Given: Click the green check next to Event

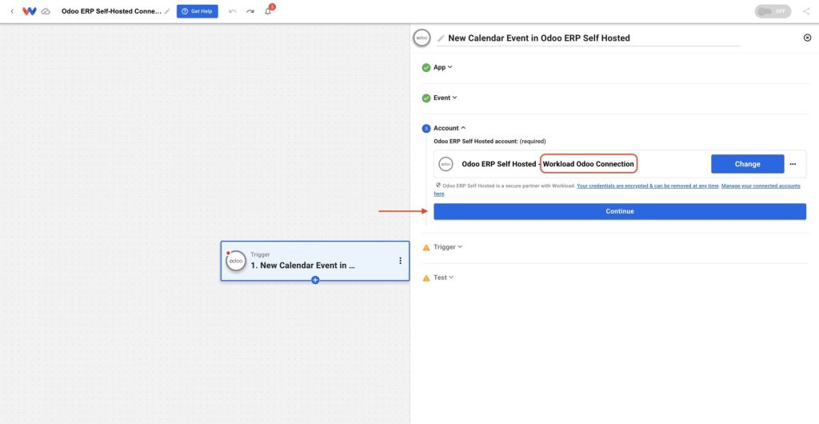Looking at the screenshot, I should click(426, 98).
